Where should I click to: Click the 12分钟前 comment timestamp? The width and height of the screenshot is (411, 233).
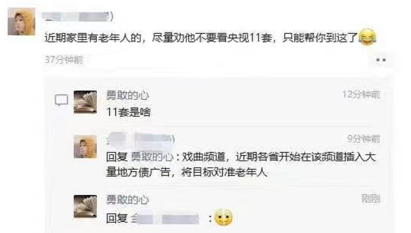coord(361,94)
